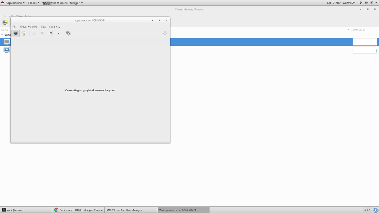This screenshot has width=379, height=213.
Task: Show the graphical console view
Action: point(16,33)
